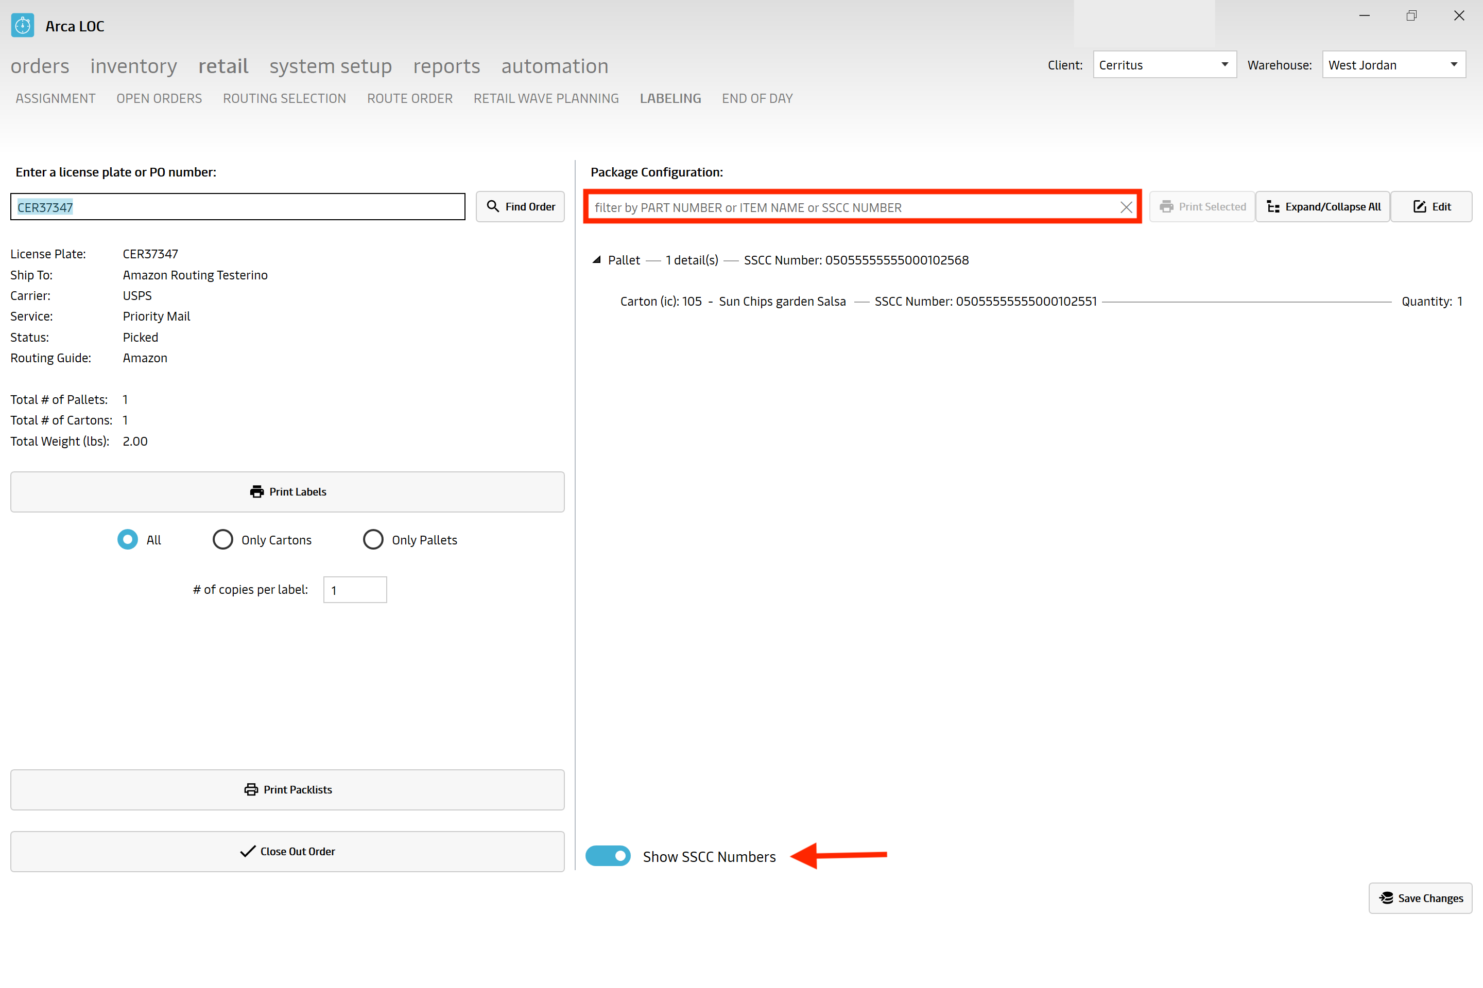Select the Only Pallets radio button
Screen dimensions: 1483x988
(x=373, y=539)
